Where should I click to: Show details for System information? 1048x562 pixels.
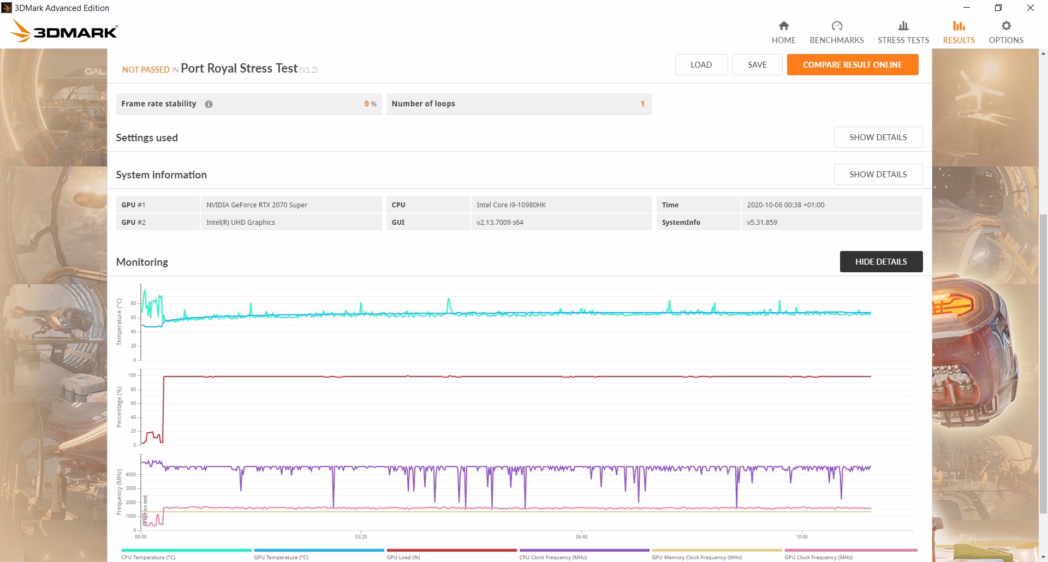(878, 174)
